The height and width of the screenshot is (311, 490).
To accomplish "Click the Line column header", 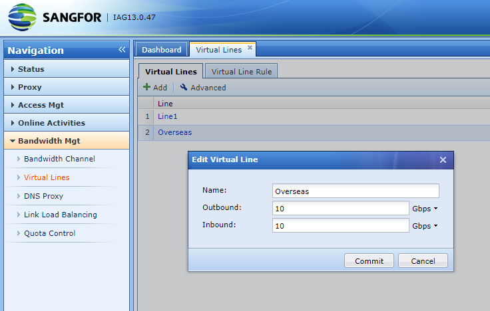I will [165, 104].
